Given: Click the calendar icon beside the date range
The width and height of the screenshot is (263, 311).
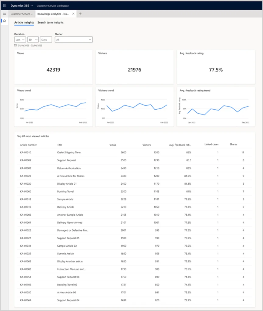Looking at the screenshot, I should pyautogui.click(x=15, y=45).
